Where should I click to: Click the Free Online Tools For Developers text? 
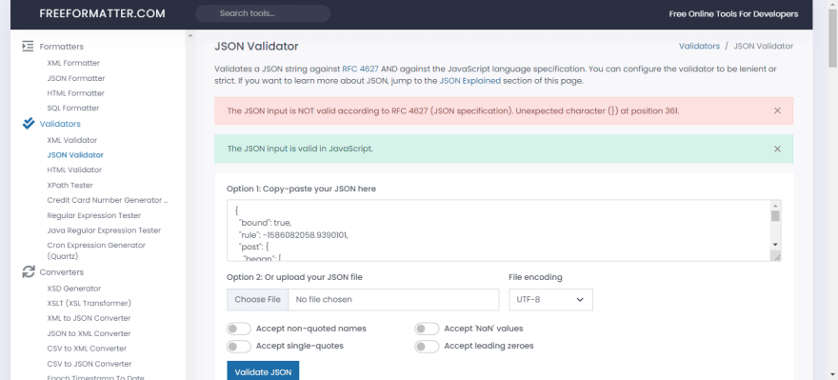pyautogui.click(x=733, y=14)
